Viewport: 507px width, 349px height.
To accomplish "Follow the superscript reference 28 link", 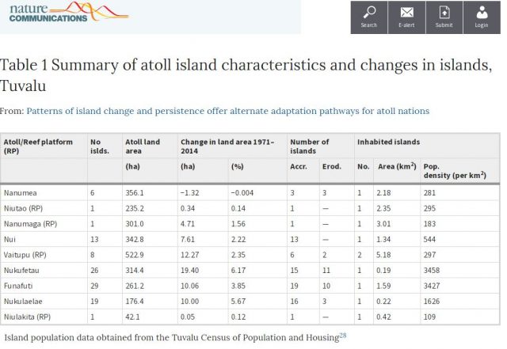I will (x=343, y=336).
